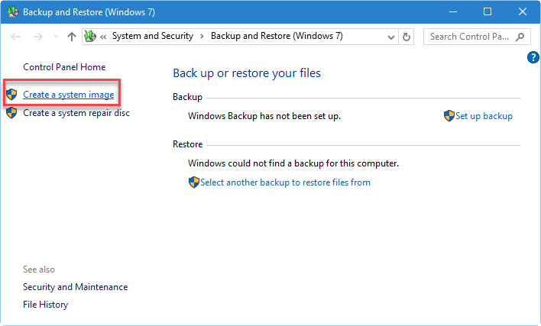
Task: Click shield icon beside Create a system repair disc
Action: click(11, 113)
